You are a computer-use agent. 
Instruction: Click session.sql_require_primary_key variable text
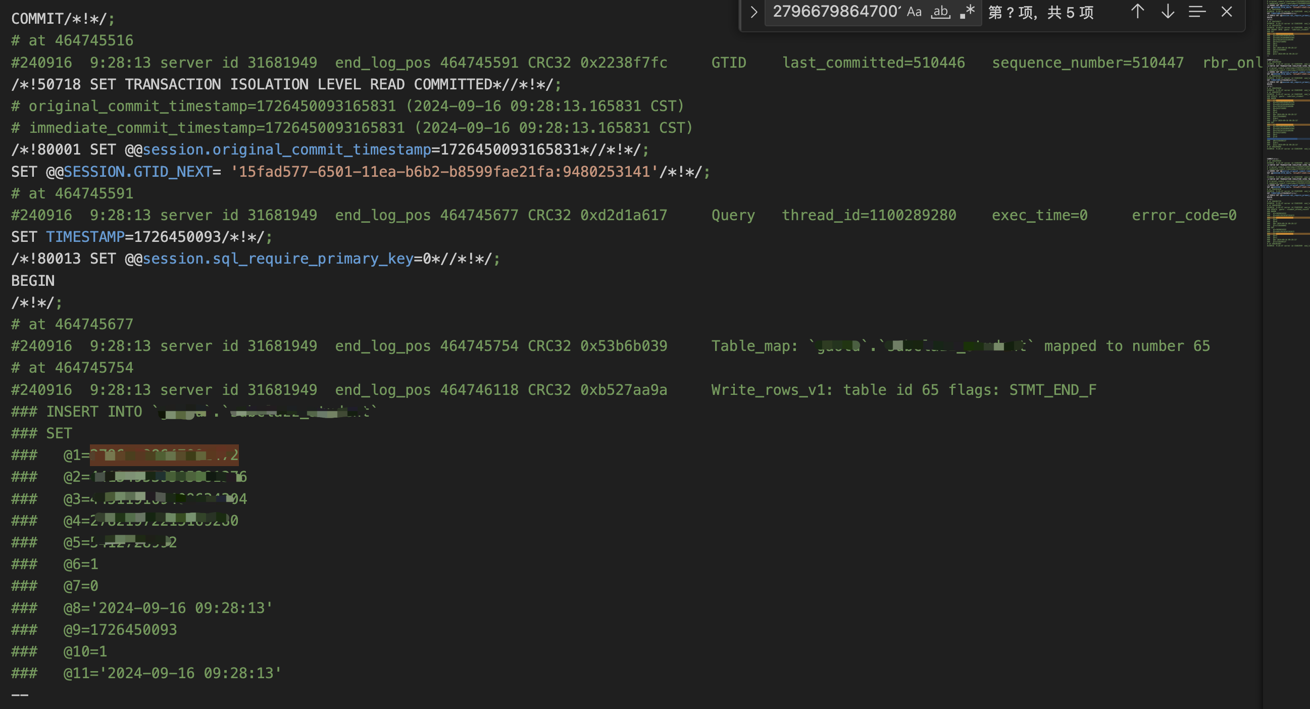click(x=278, y=259)
